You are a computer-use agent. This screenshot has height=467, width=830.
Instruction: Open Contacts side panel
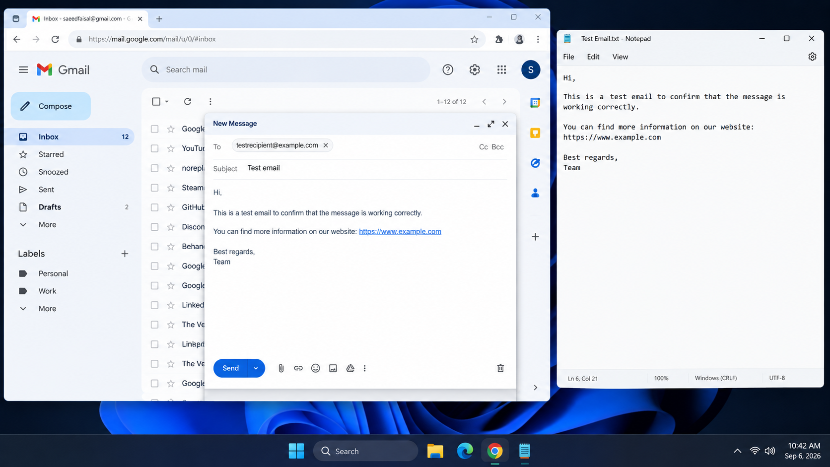pyautogui.click(x=535, y=193)
